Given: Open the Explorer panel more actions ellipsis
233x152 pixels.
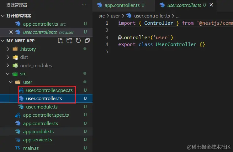Looking at the screenshot, I should click(x=84, y=5).
